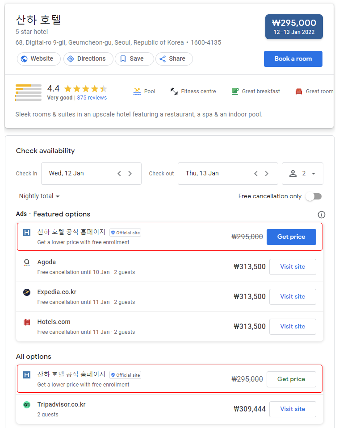Screen dimensions: 339x428
Task: Move check-out date to previous day
Action: coord(256,174)
